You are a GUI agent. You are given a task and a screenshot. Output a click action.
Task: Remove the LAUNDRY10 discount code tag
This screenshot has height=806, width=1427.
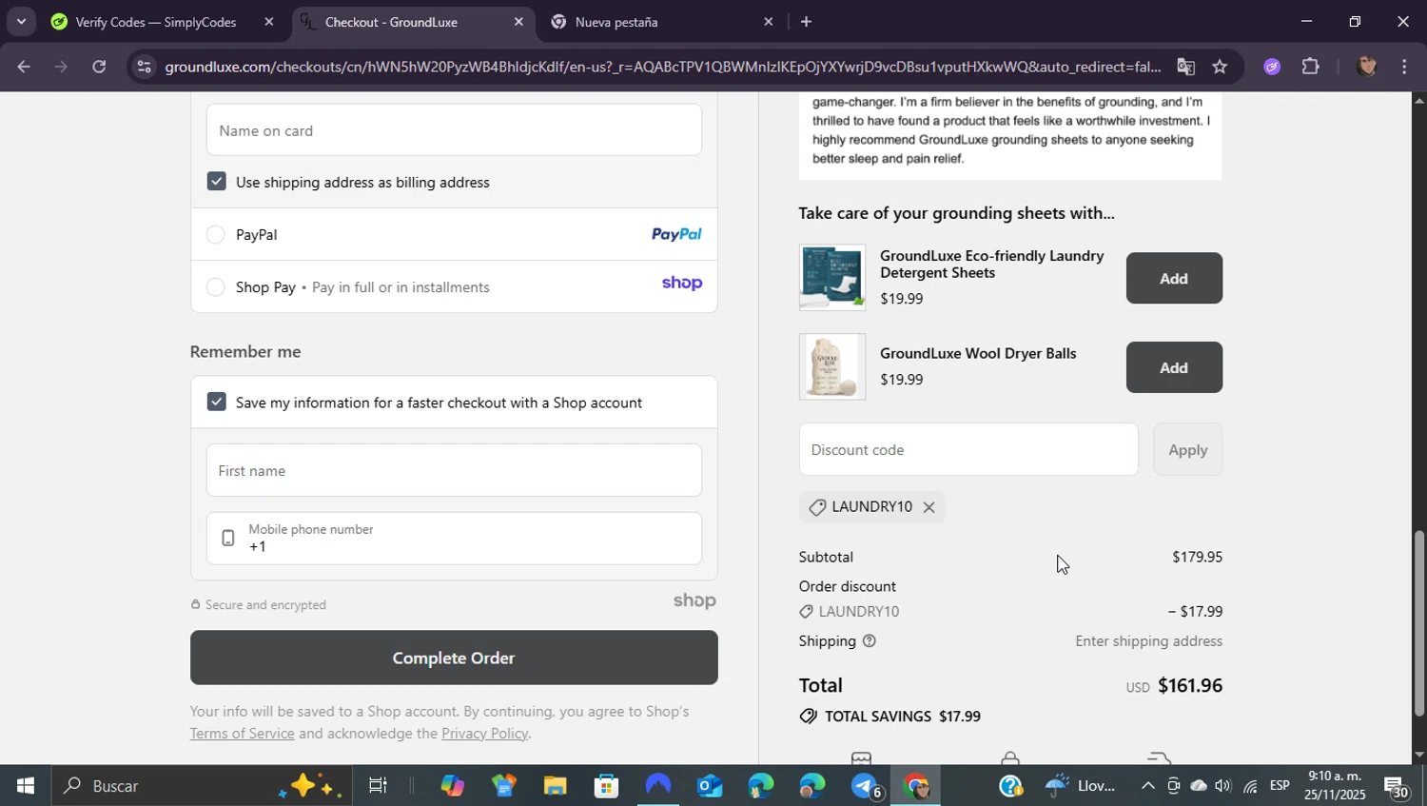click(929, 507)
